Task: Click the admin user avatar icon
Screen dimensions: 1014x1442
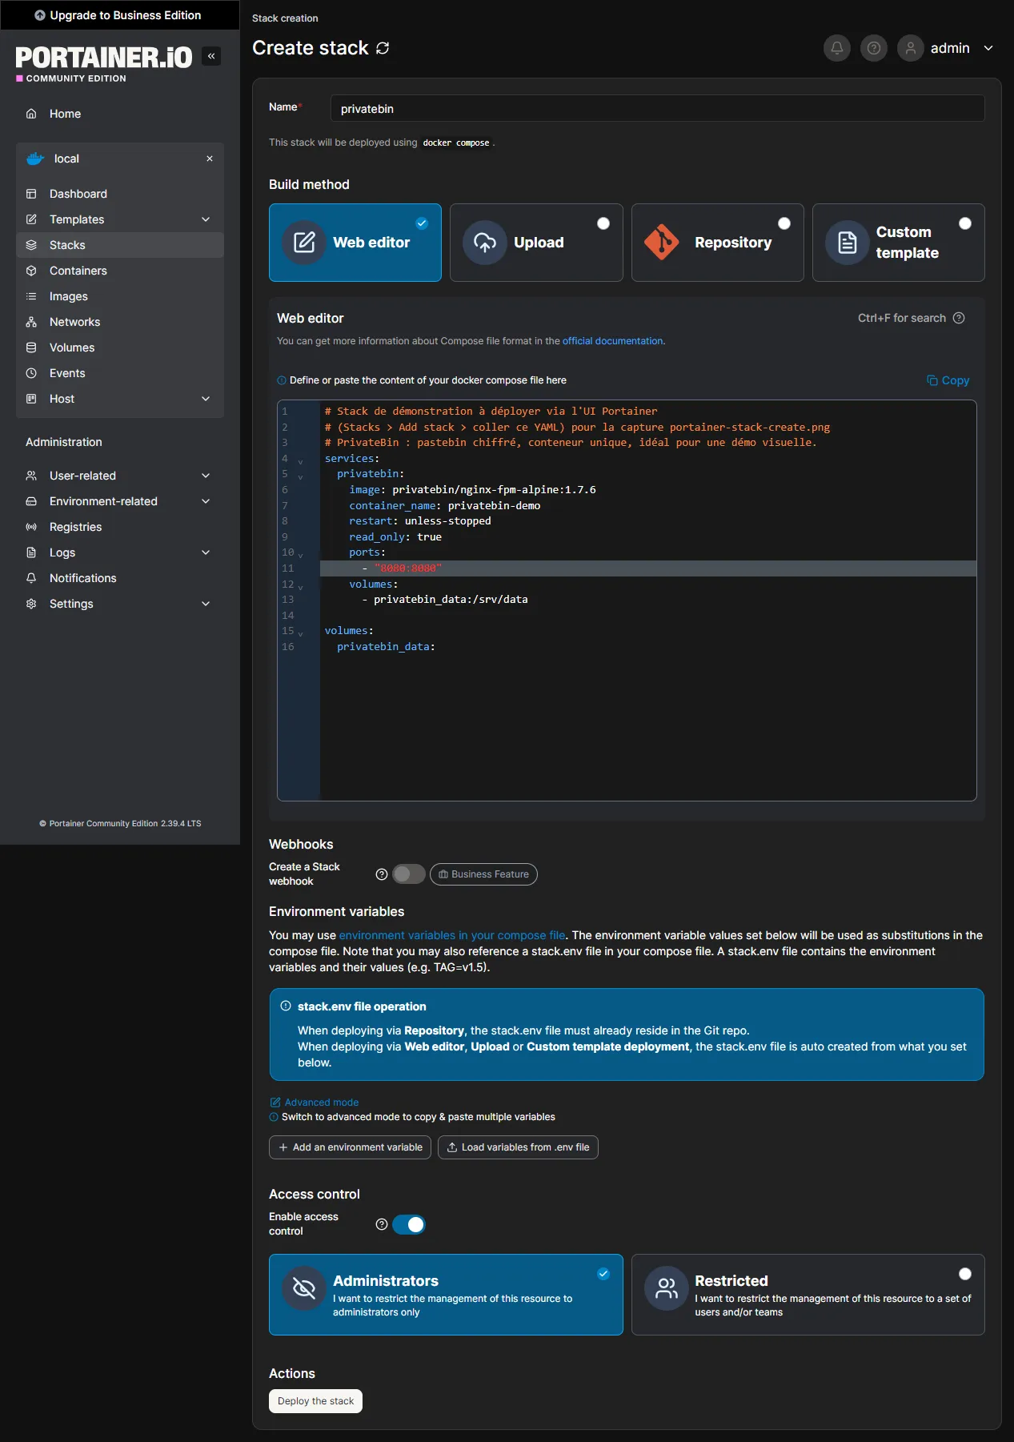Action: (x=911, y=48)
